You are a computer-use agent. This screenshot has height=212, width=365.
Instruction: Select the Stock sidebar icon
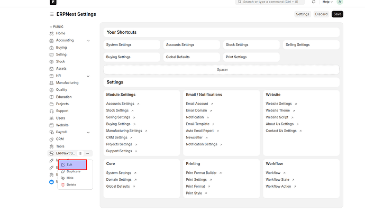51,62
